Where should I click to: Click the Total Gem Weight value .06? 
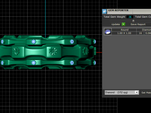pos(130,17)
